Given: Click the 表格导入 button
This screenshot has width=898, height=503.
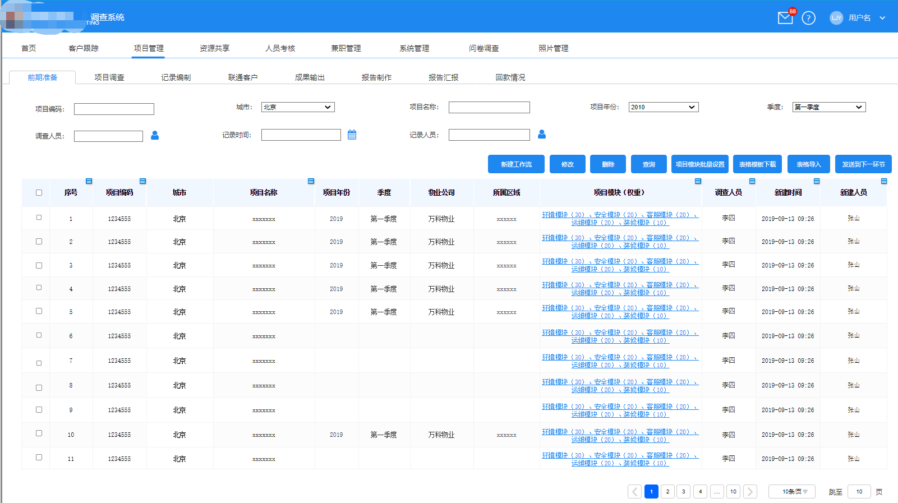Looking at the screenshot, I should pyautogui.click(x=809, y=164).
